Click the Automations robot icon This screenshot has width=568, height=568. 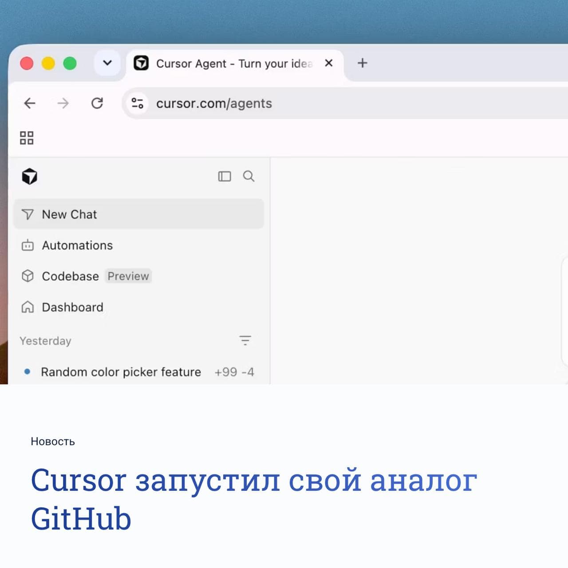(x=28, y=245)
